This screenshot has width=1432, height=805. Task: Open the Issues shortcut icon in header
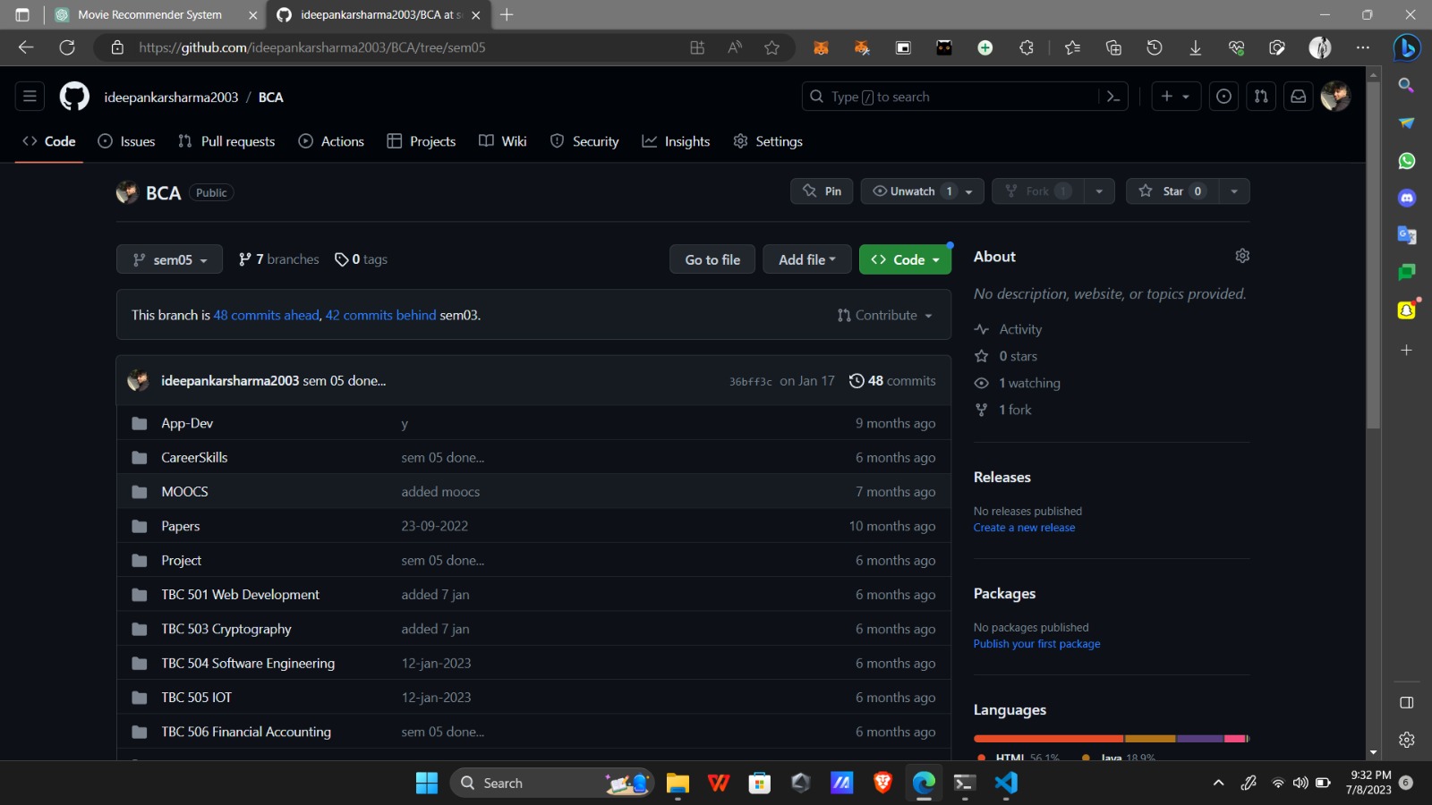coord(1223,97)
